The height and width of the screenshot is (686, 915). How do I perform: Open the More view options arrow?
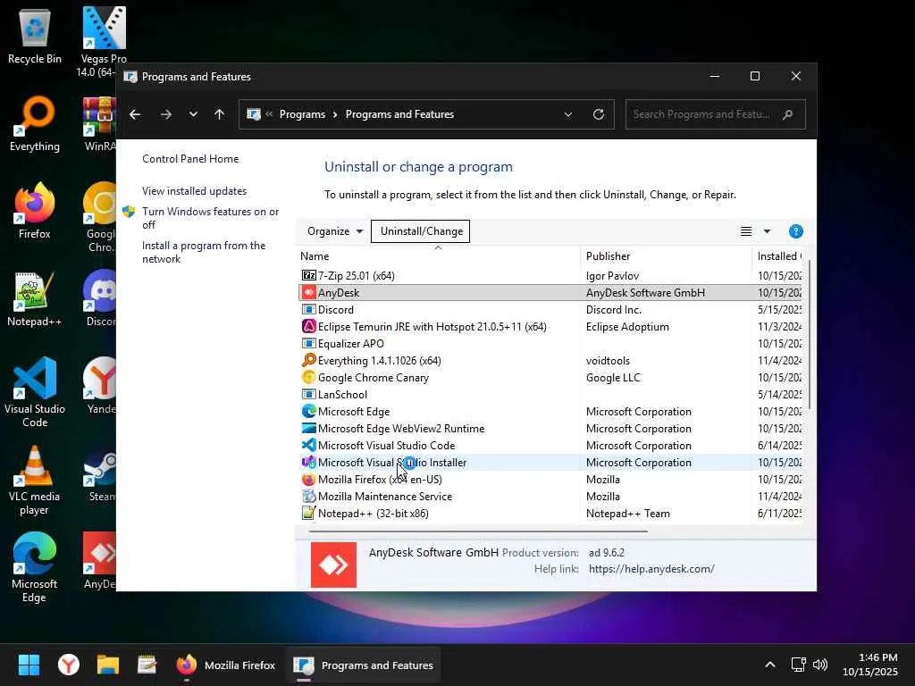tap(767, 231)
